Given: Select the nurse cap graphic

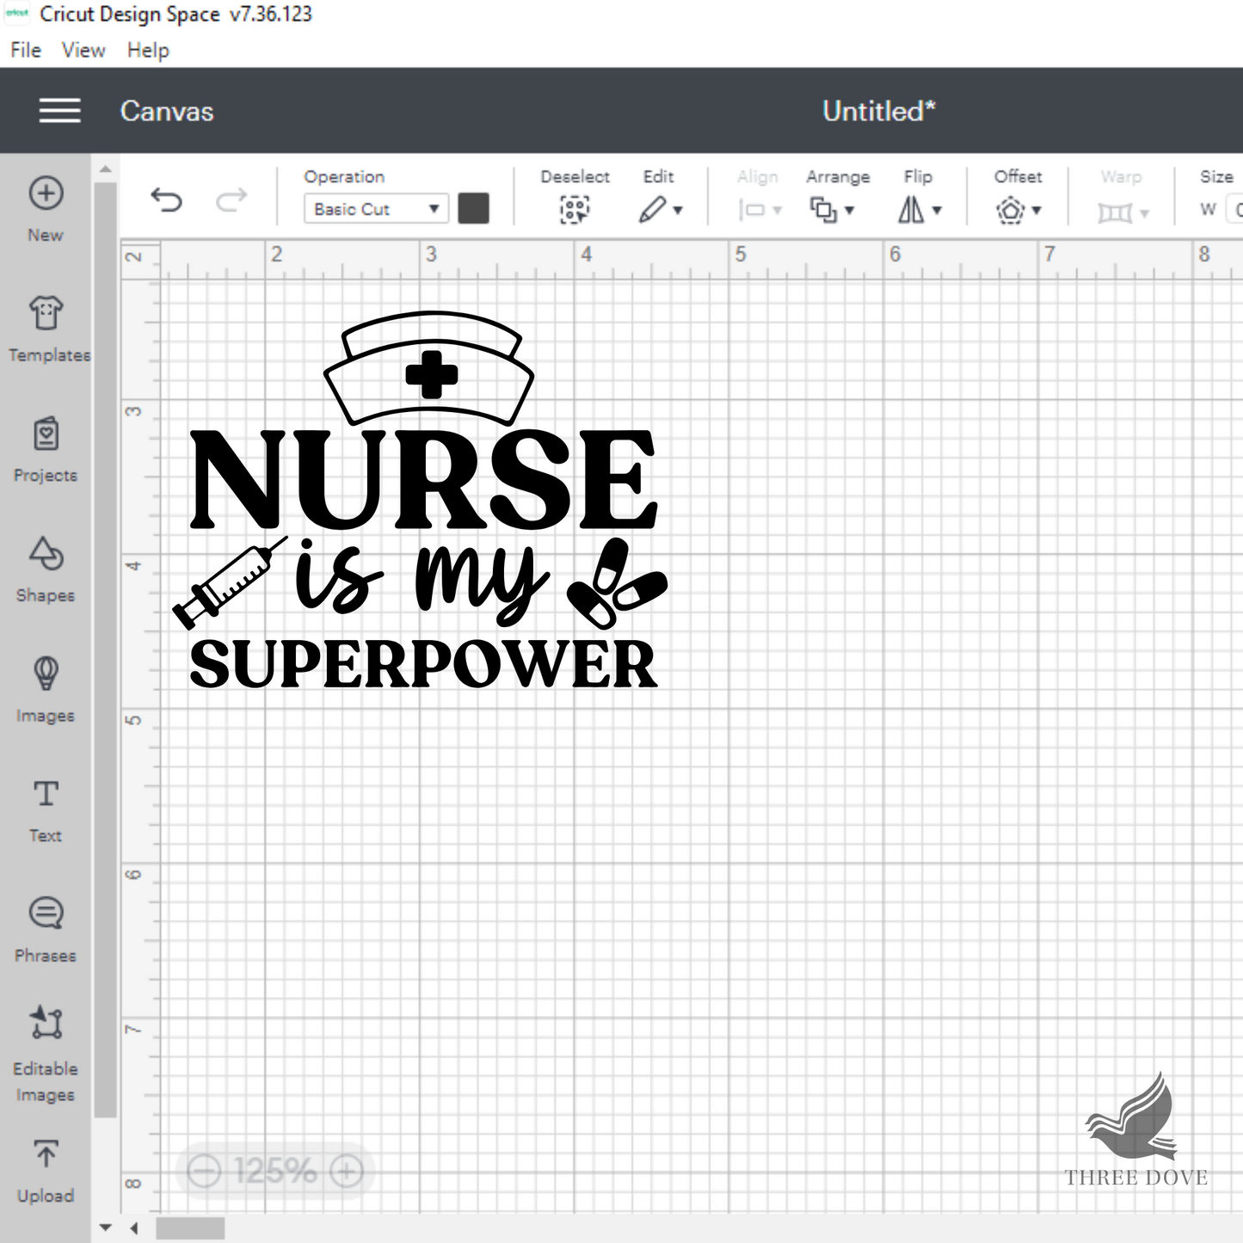Looking at the screenshot, I should [429, 368].
